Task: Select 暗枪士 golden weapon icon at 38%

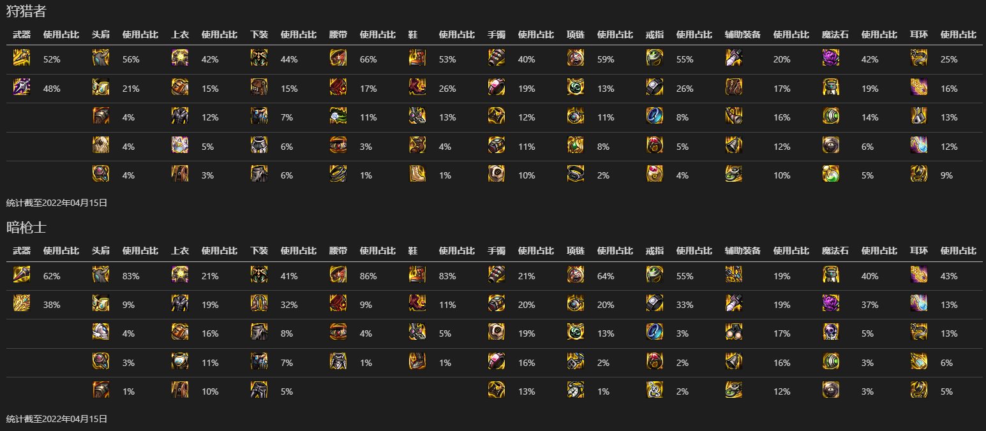Action: tap(22, 303)
